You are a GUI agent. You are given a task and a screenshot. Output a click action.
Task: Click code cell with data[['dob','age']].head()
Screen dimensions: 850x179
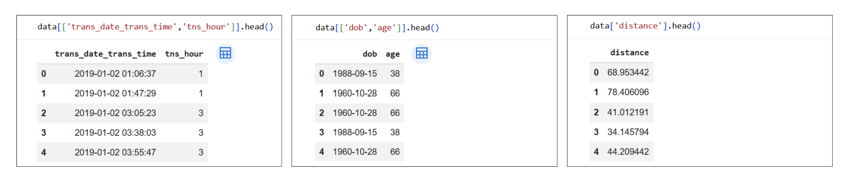point(377,28)
